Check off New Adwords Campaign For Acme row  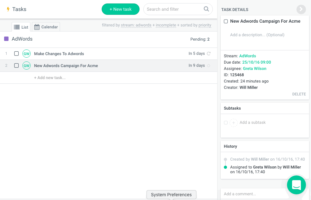16,66
